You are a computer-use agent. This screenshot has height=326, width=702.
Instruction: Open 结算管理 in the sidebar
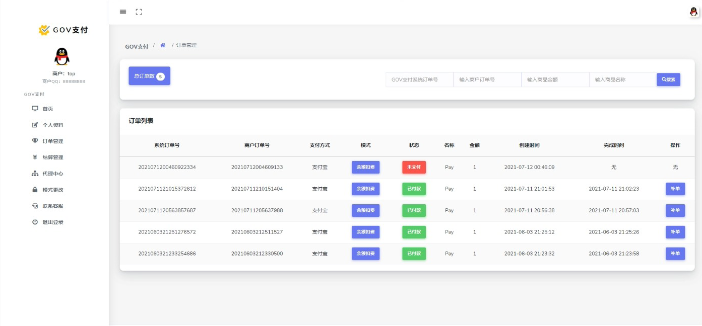[x=52, y=157]
